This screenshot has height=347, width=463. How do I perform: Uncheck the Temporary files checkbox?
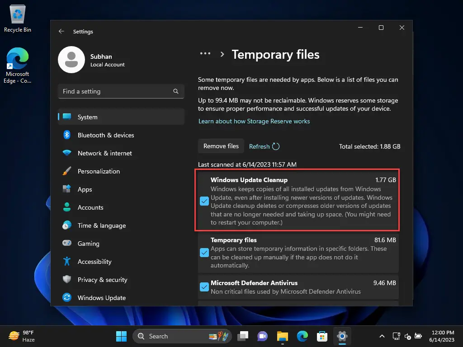pos(204,253)
